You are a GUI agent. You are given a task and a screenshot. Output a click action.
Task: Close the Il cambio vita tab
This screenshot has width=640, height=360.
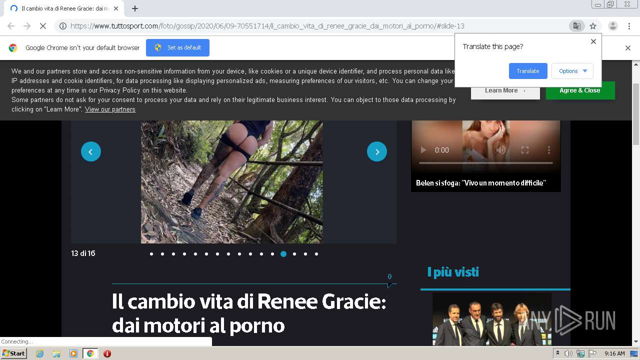(x=116, y=8)
